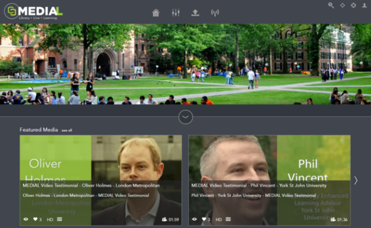This screenshot has height=228, width=371.
Task: Open title 'MEDIAL Video Testimonial - Oliver Holmes - London Metropolitan'
Action: click(91, 186)
